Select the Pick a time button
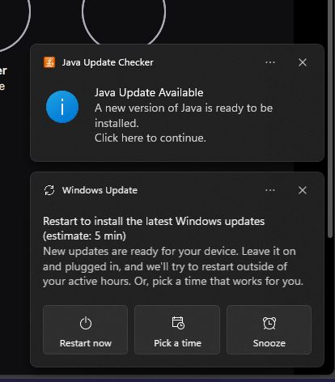Image resolution: width=335 pixels, height=382 pixels. 177,329
